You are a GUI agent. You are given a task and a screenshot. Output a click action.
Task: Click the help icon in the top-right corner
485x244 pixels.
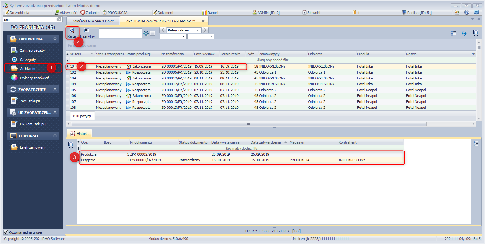pyautogui.click(x=467, y=12)
